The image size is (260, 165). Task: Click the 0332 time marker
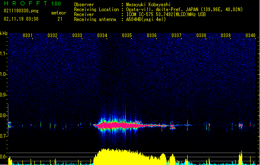[52, 35]
